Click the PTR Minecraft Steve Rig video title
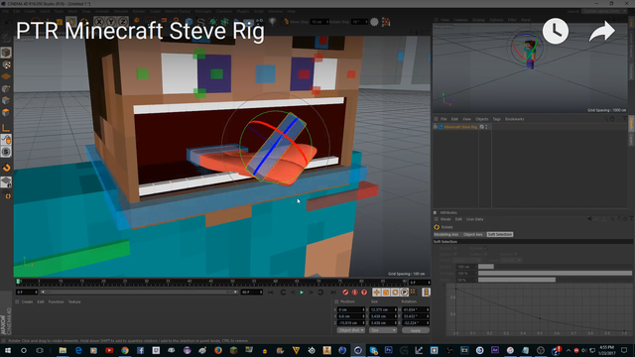 point(140,31)
